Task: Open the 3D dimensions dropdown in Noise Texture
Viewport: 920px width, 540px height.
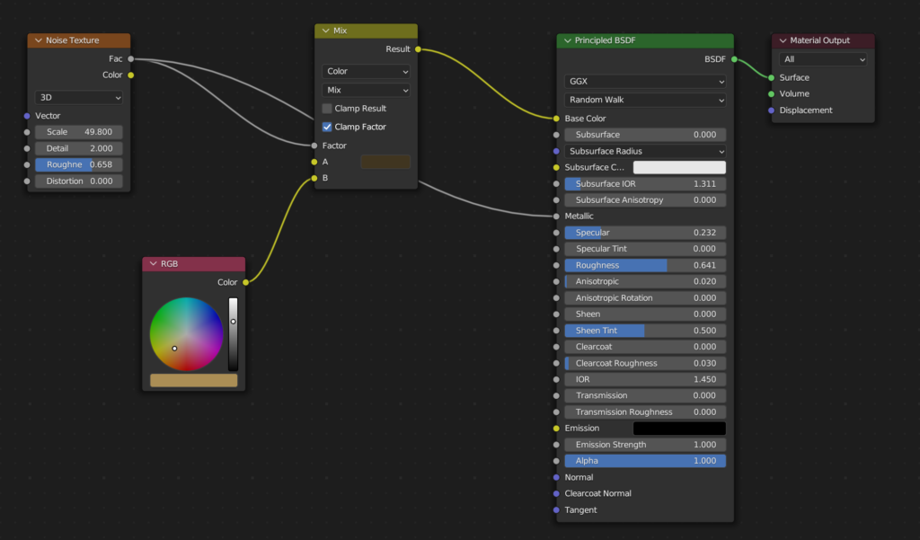Action: [79, 97]
